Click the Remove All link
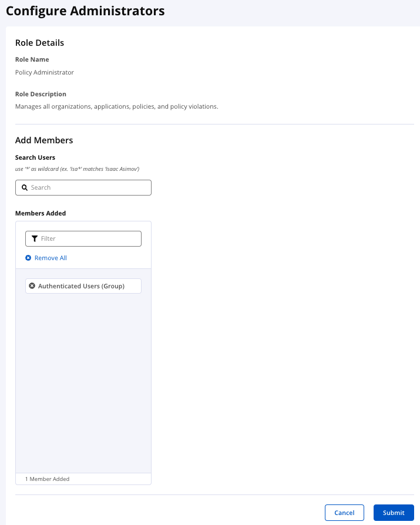 [x=51, y=258]
